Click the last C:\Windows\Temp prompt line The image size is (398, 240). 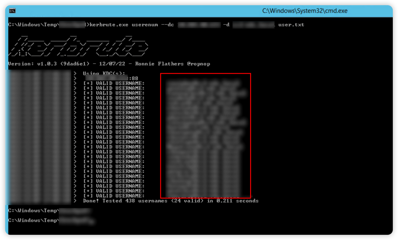[51, 220]
